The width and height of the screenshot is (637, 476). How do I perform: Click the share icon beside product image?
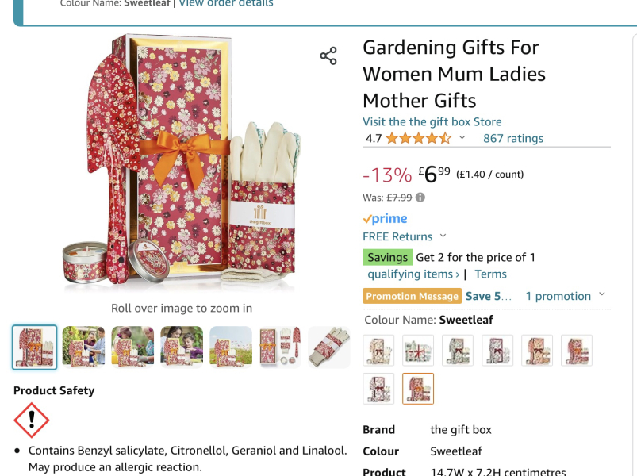(x=328, y=56)
